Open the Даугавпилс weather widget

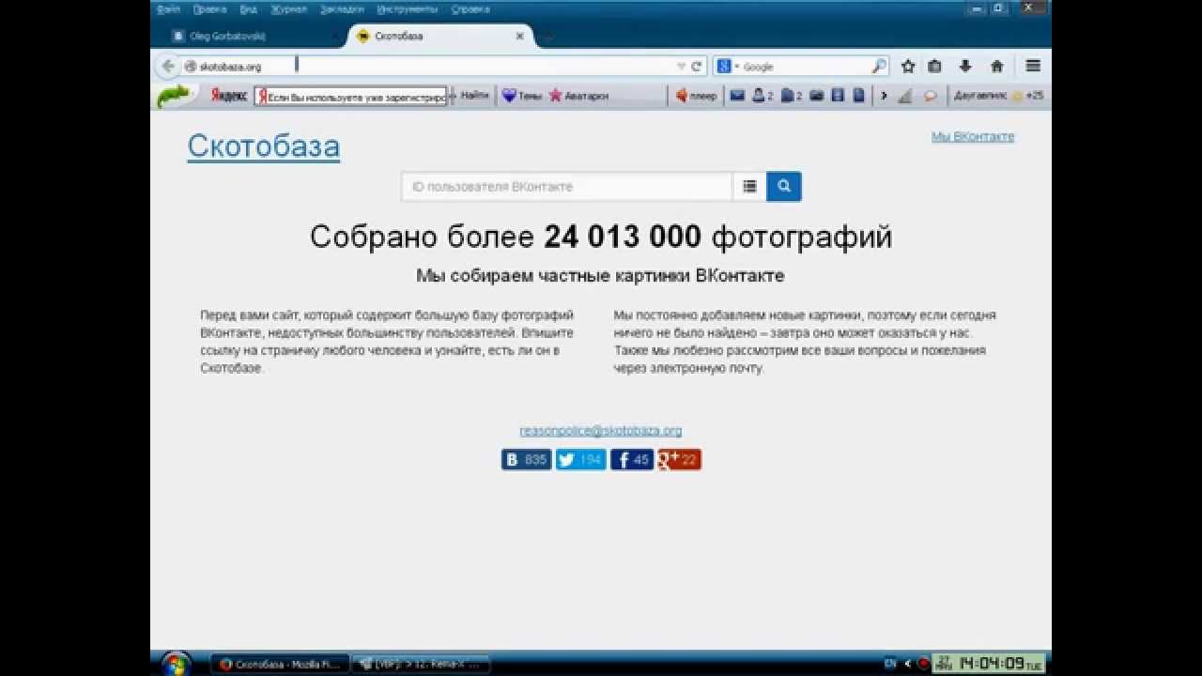998,96
